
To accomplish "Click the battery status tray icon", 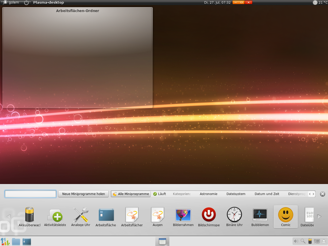I will [x=310, y=241].
